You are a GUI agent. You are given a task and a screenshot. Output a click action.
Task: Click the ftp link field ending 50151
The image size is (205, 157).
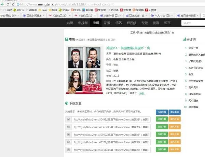tap(111, 150)
